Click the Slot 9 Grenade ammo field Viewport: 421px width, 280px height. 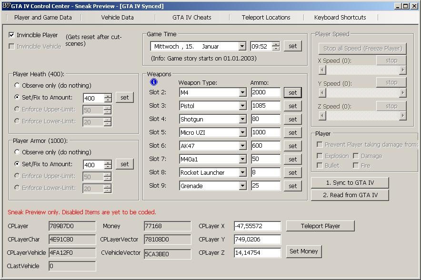tap(266, 186)
